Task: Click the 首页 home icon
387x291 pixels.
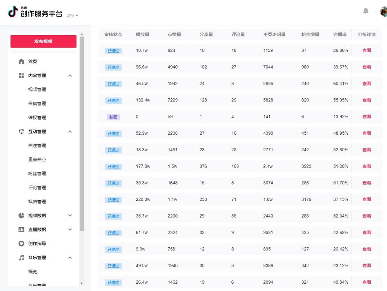Action: 21,61
